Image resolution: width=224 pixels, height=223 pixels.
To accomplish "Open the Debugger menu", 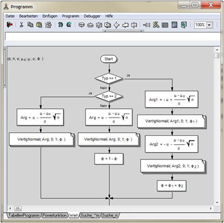I will click(92, 16).
